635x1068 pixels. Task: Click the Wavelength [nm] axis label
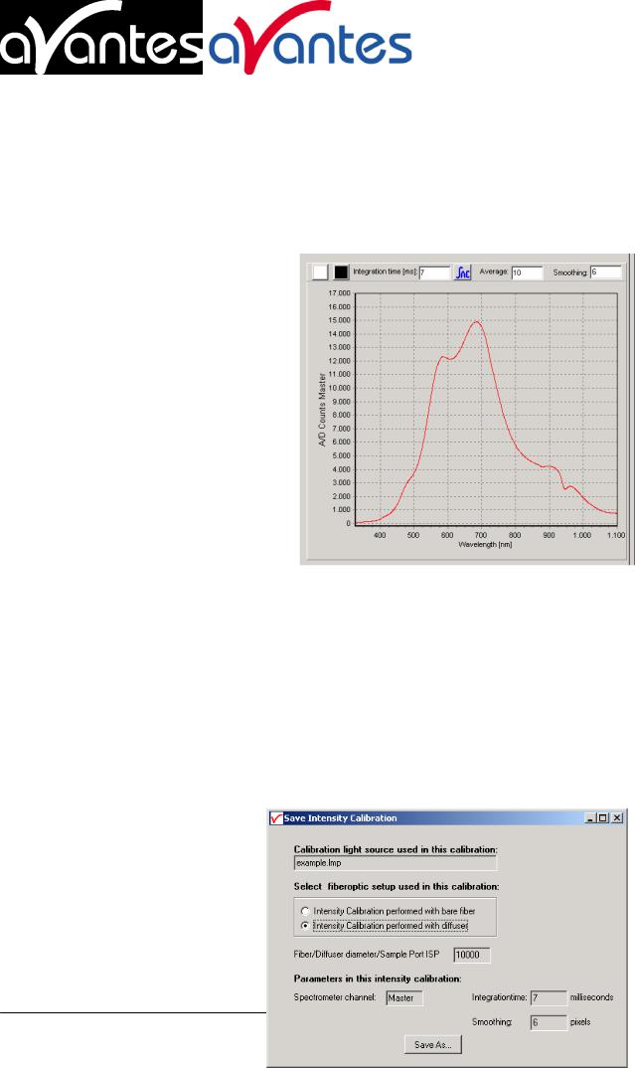click(x=485, y=545)
